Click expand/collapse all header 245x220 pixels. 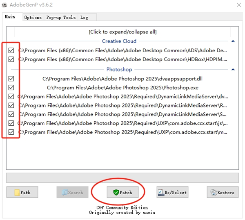pos(122,32)
